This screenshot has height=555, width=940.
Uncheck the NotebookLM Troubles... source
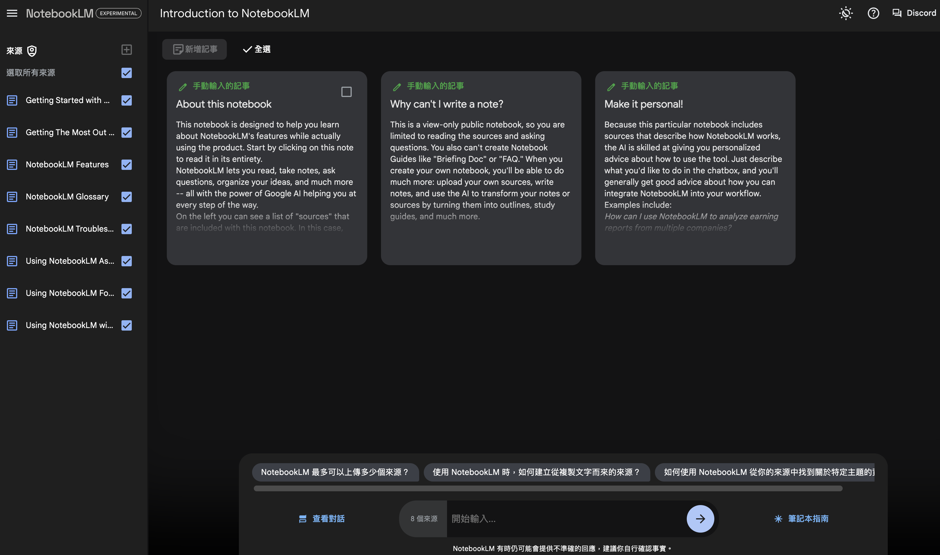pyautogui.click(x=126, y=229)
